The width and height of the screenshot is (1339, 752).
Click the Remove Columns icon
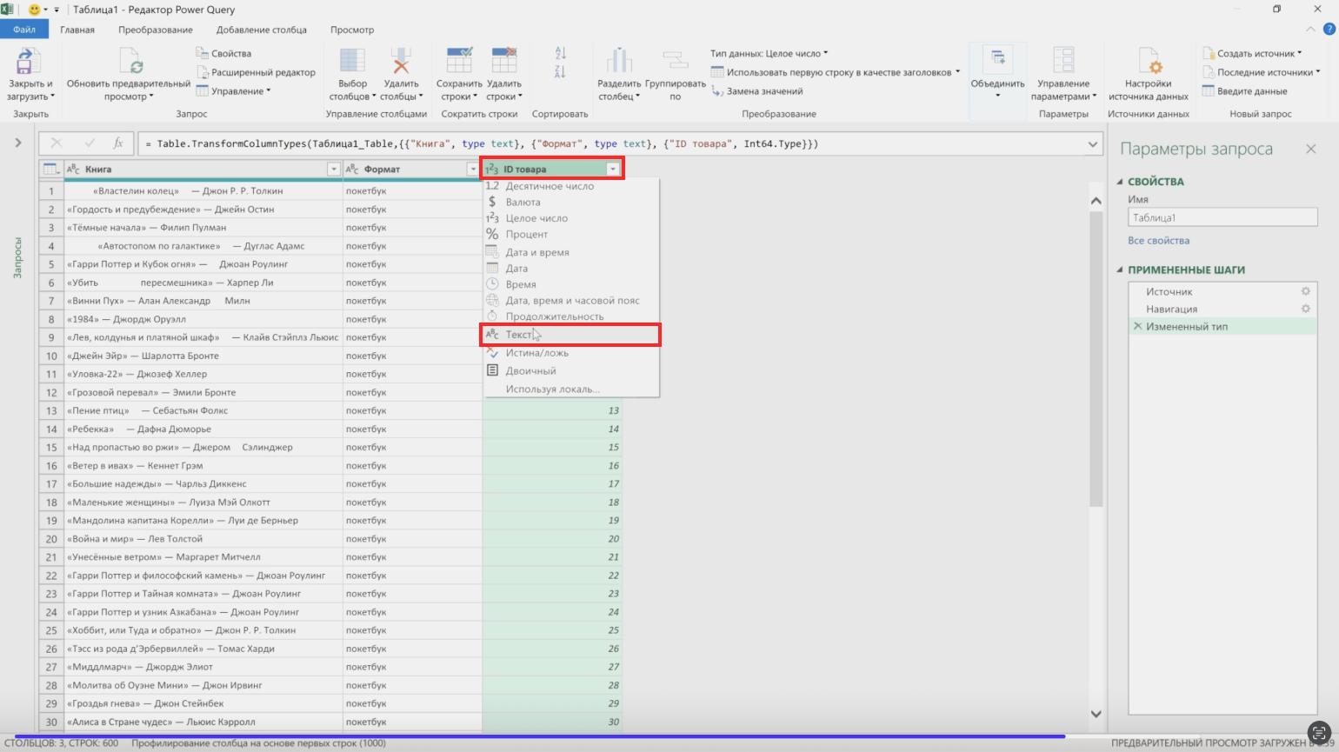coord(401,62)
